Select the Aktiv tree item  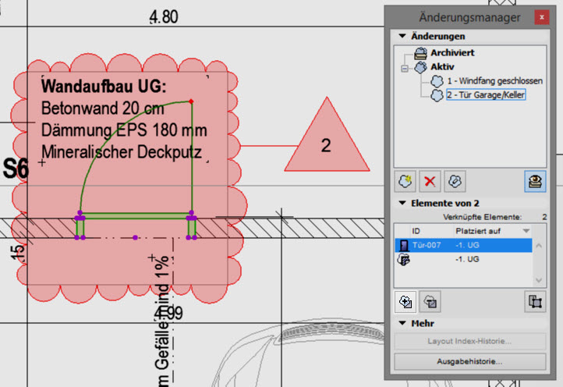(x=442, y=67)
